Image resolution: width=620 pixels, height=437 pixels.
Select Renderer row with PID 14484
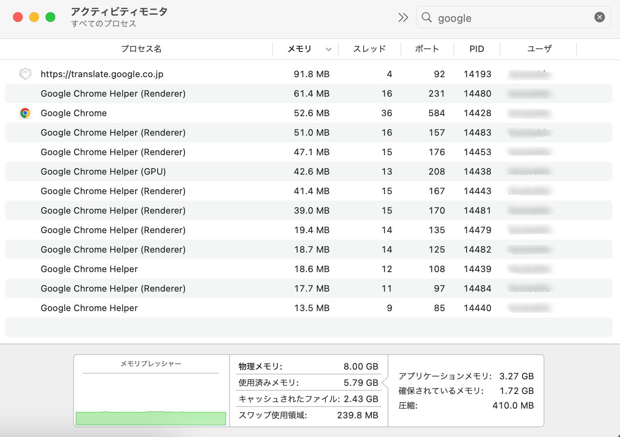click(309, 288)
